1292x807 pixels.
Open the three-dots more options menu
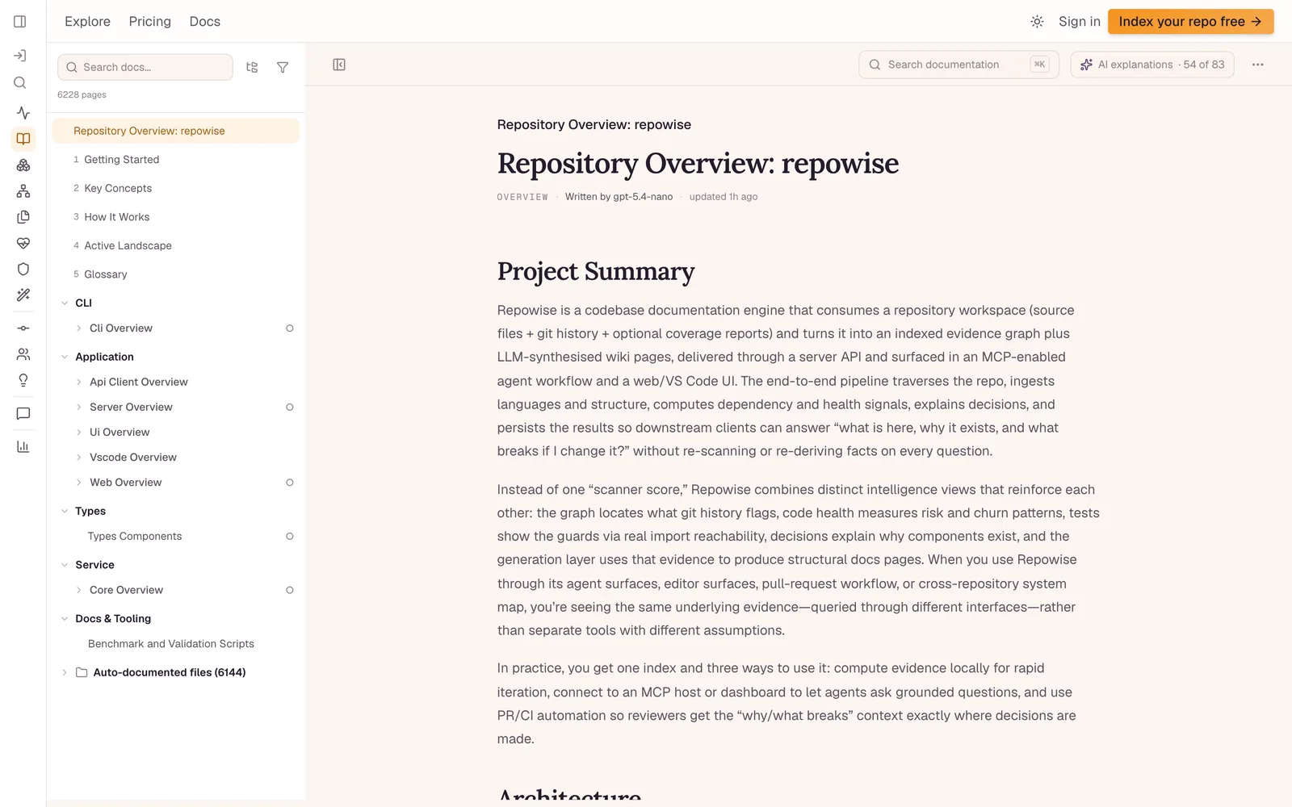[1258, 65]
